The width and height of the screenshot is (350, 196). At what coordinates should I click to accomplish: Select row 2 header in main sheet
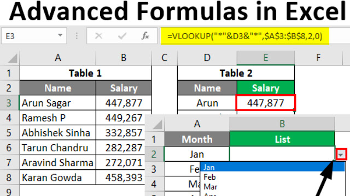tap(9, 88)
